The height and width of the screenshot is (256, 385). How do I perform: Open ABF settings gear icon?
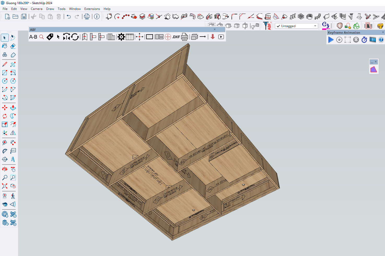121,37
